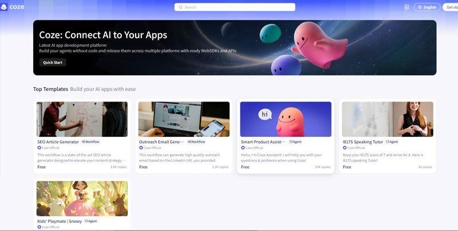Screen dimensions: 458x231
Task: Click the Quick Start button
Action: click(x=53, y=62)
